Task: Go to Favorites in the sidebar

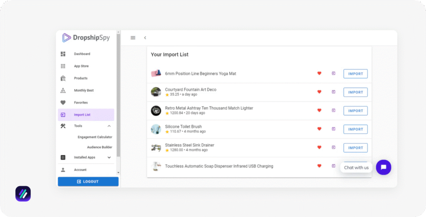Action: click(81, 103)
